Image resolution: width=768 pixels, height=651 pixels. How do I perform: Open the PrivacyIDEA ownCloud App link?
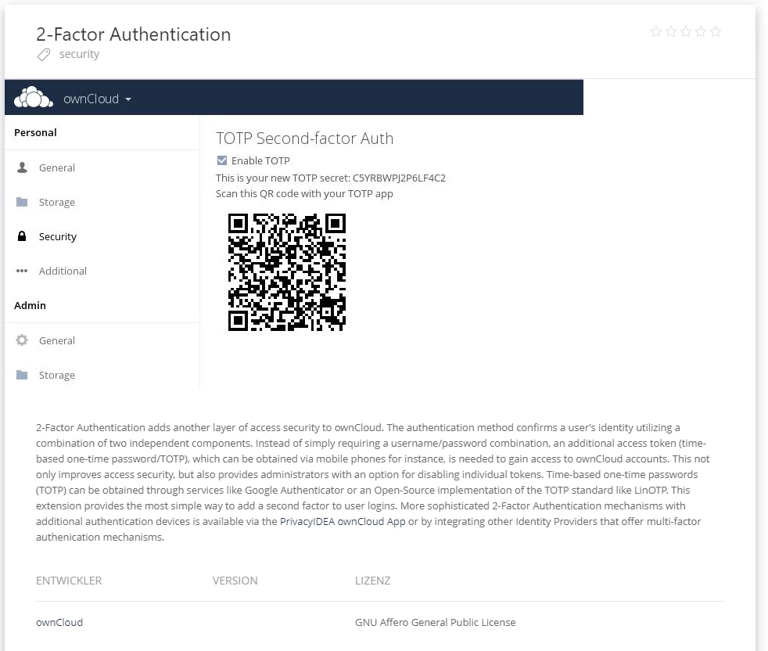(343, 521)
